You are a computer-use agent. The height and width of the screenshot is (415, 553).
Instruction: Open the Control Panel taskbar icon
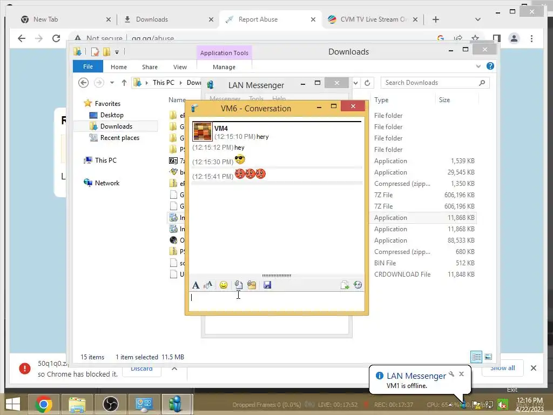tap(144, 404)
